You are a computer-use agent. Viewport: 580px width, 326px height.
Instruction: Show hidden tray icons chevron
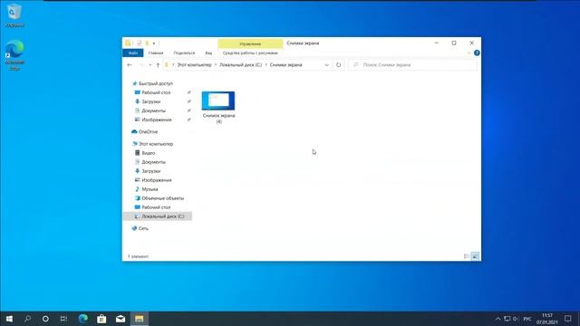(498, 319)
